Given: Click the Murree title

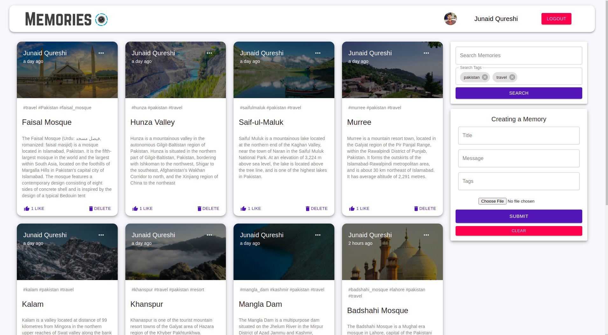Looking at the screenshot, I should 359,122.
